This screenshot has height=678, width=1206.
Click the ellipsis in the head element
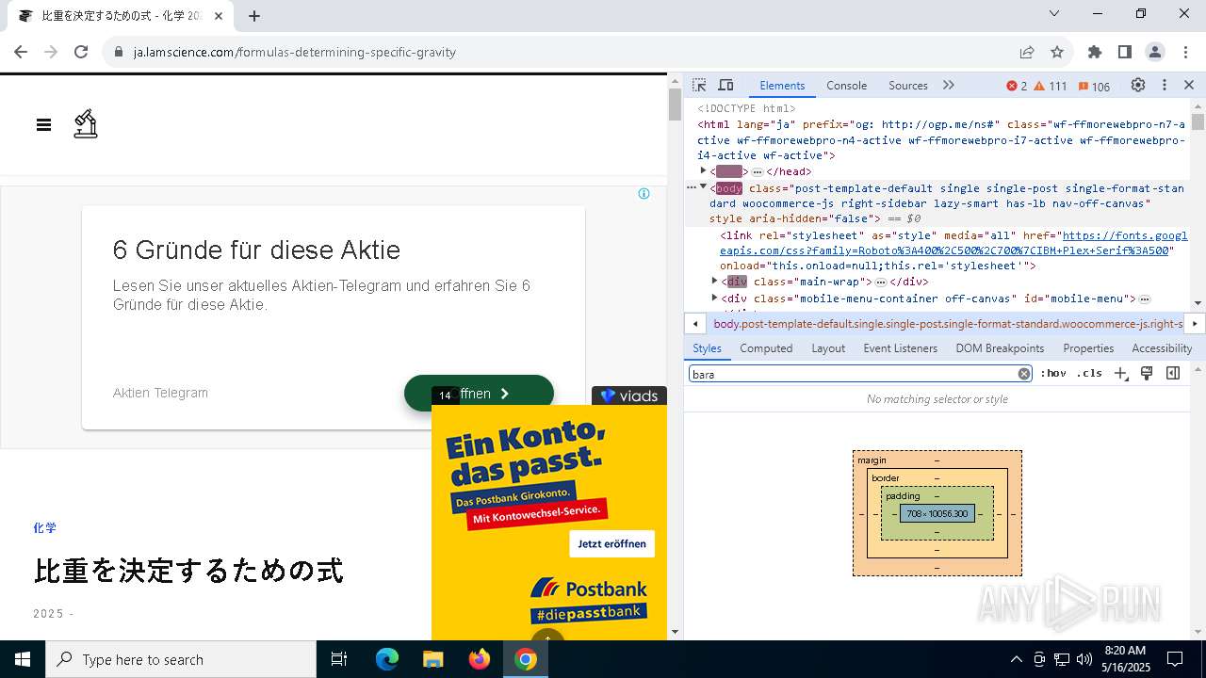coord(757,171)
